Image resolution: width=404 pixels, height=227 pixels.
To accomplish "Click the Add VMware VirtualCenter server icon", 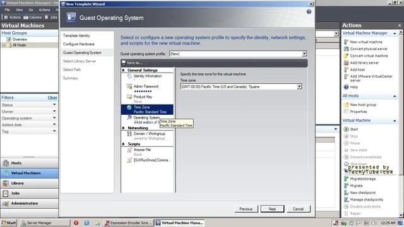I will point(347,76).
